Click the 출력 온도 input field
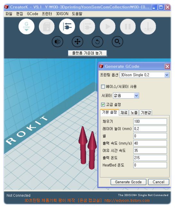 (150, 158)
